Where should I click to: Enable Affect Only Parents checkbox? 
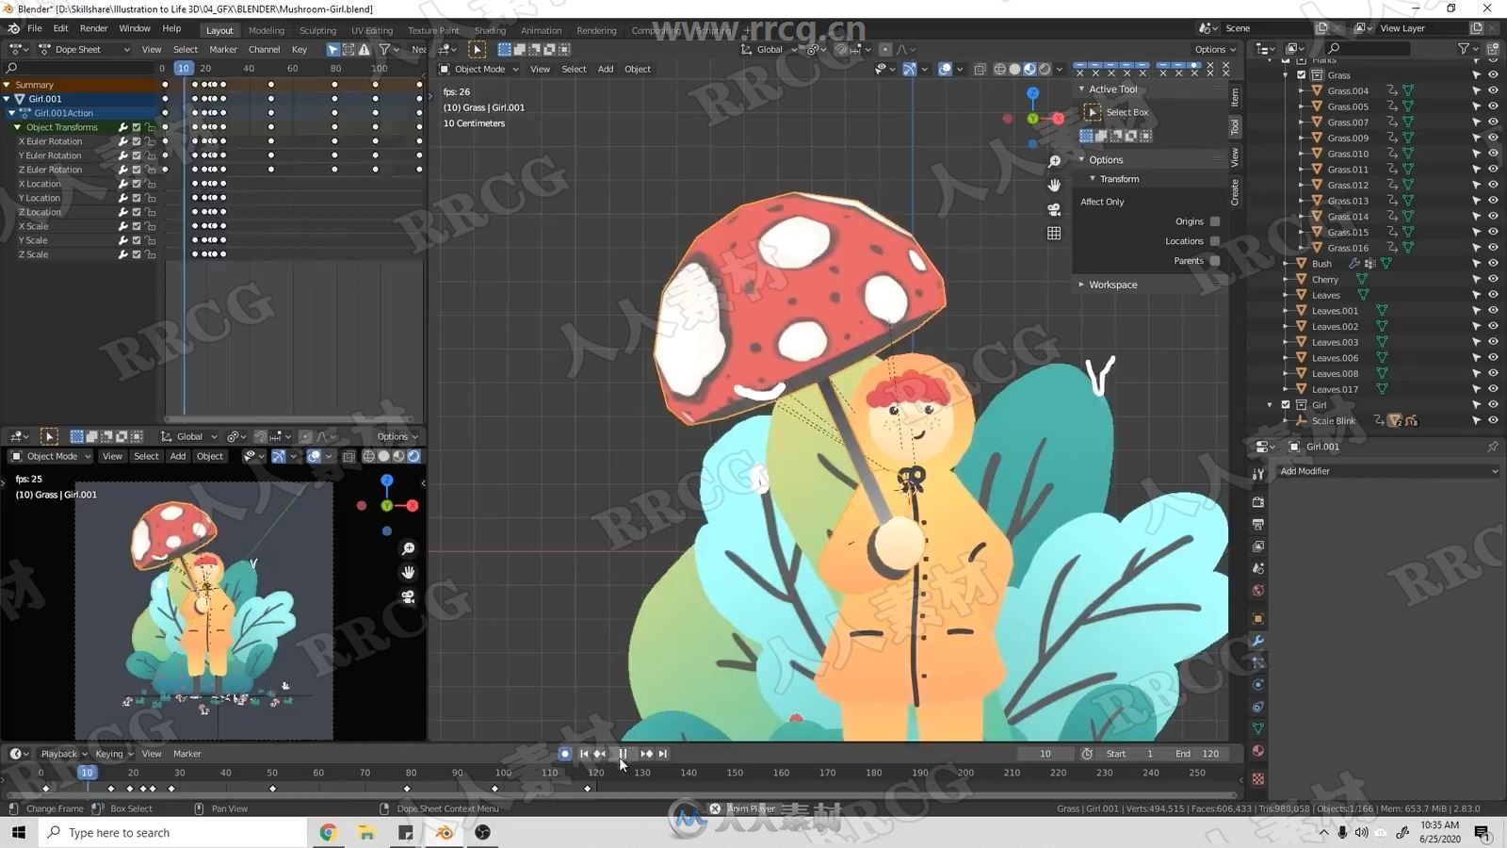1215,261
